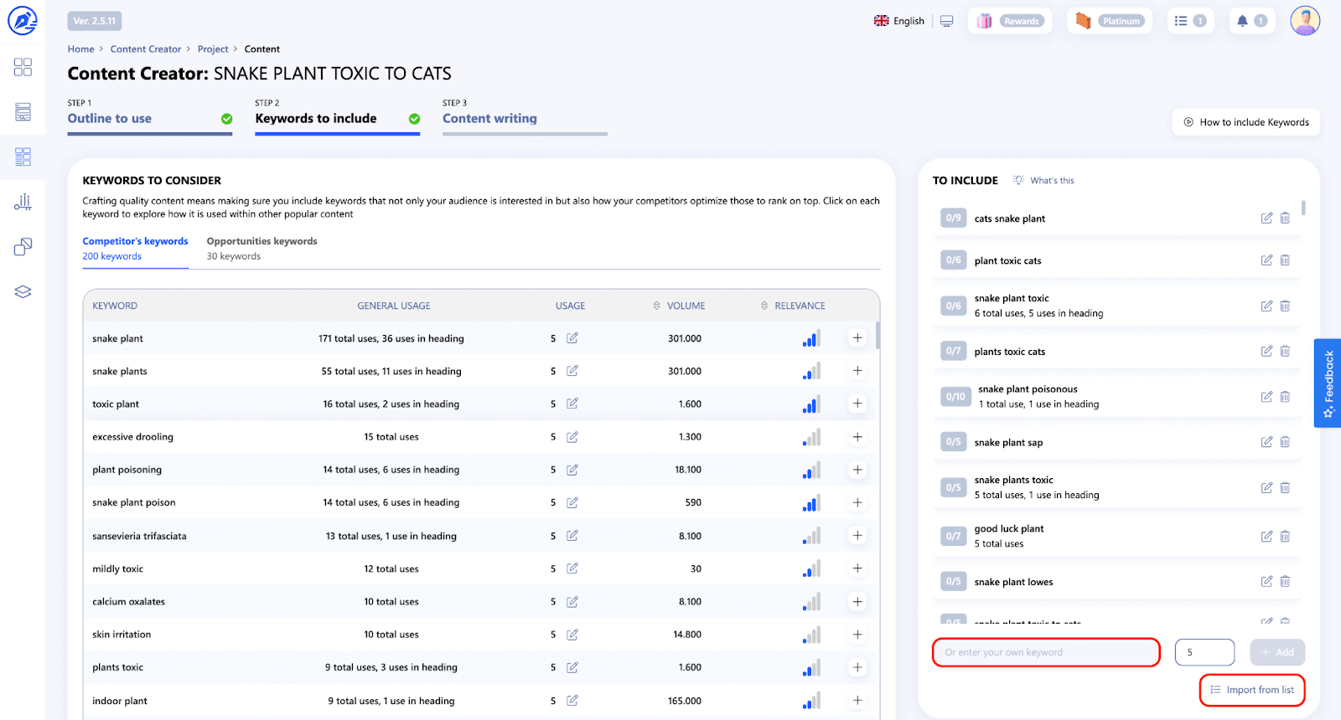Click the Add keyword button
This screenshot has width=1341, height=720.
[1277, 652]
